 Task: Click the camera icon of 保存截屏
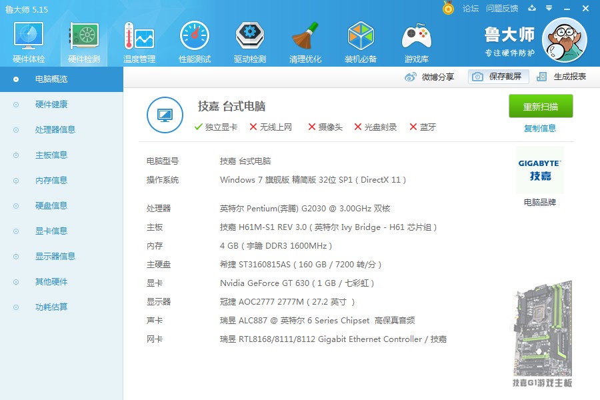click(x=477, y=77)
